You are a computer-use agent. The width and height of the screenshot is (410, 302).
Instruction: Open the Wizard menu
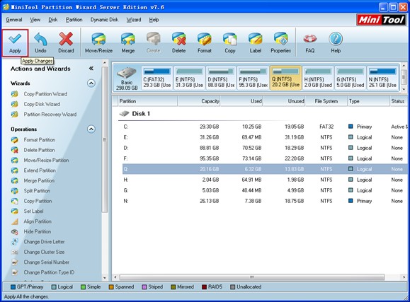(x=134, y=20)
